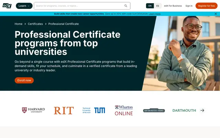Select the Harvard University logo
The image size is (220, 138).
[33, 110]
